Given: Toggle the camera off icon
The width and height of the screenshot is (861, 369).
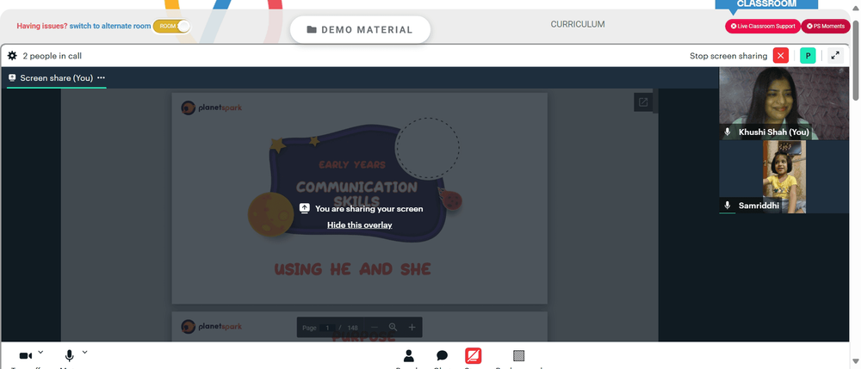Looking at the screenshot, I should 25,356.
